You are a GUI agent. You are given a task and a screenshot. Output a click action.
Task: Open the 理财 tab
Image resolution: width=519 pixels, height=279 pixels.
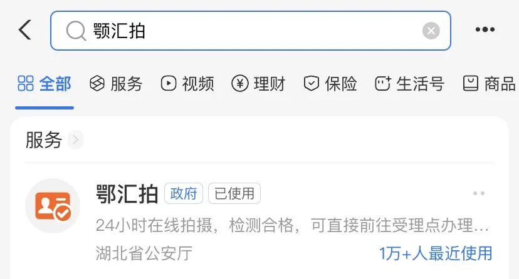259,84
